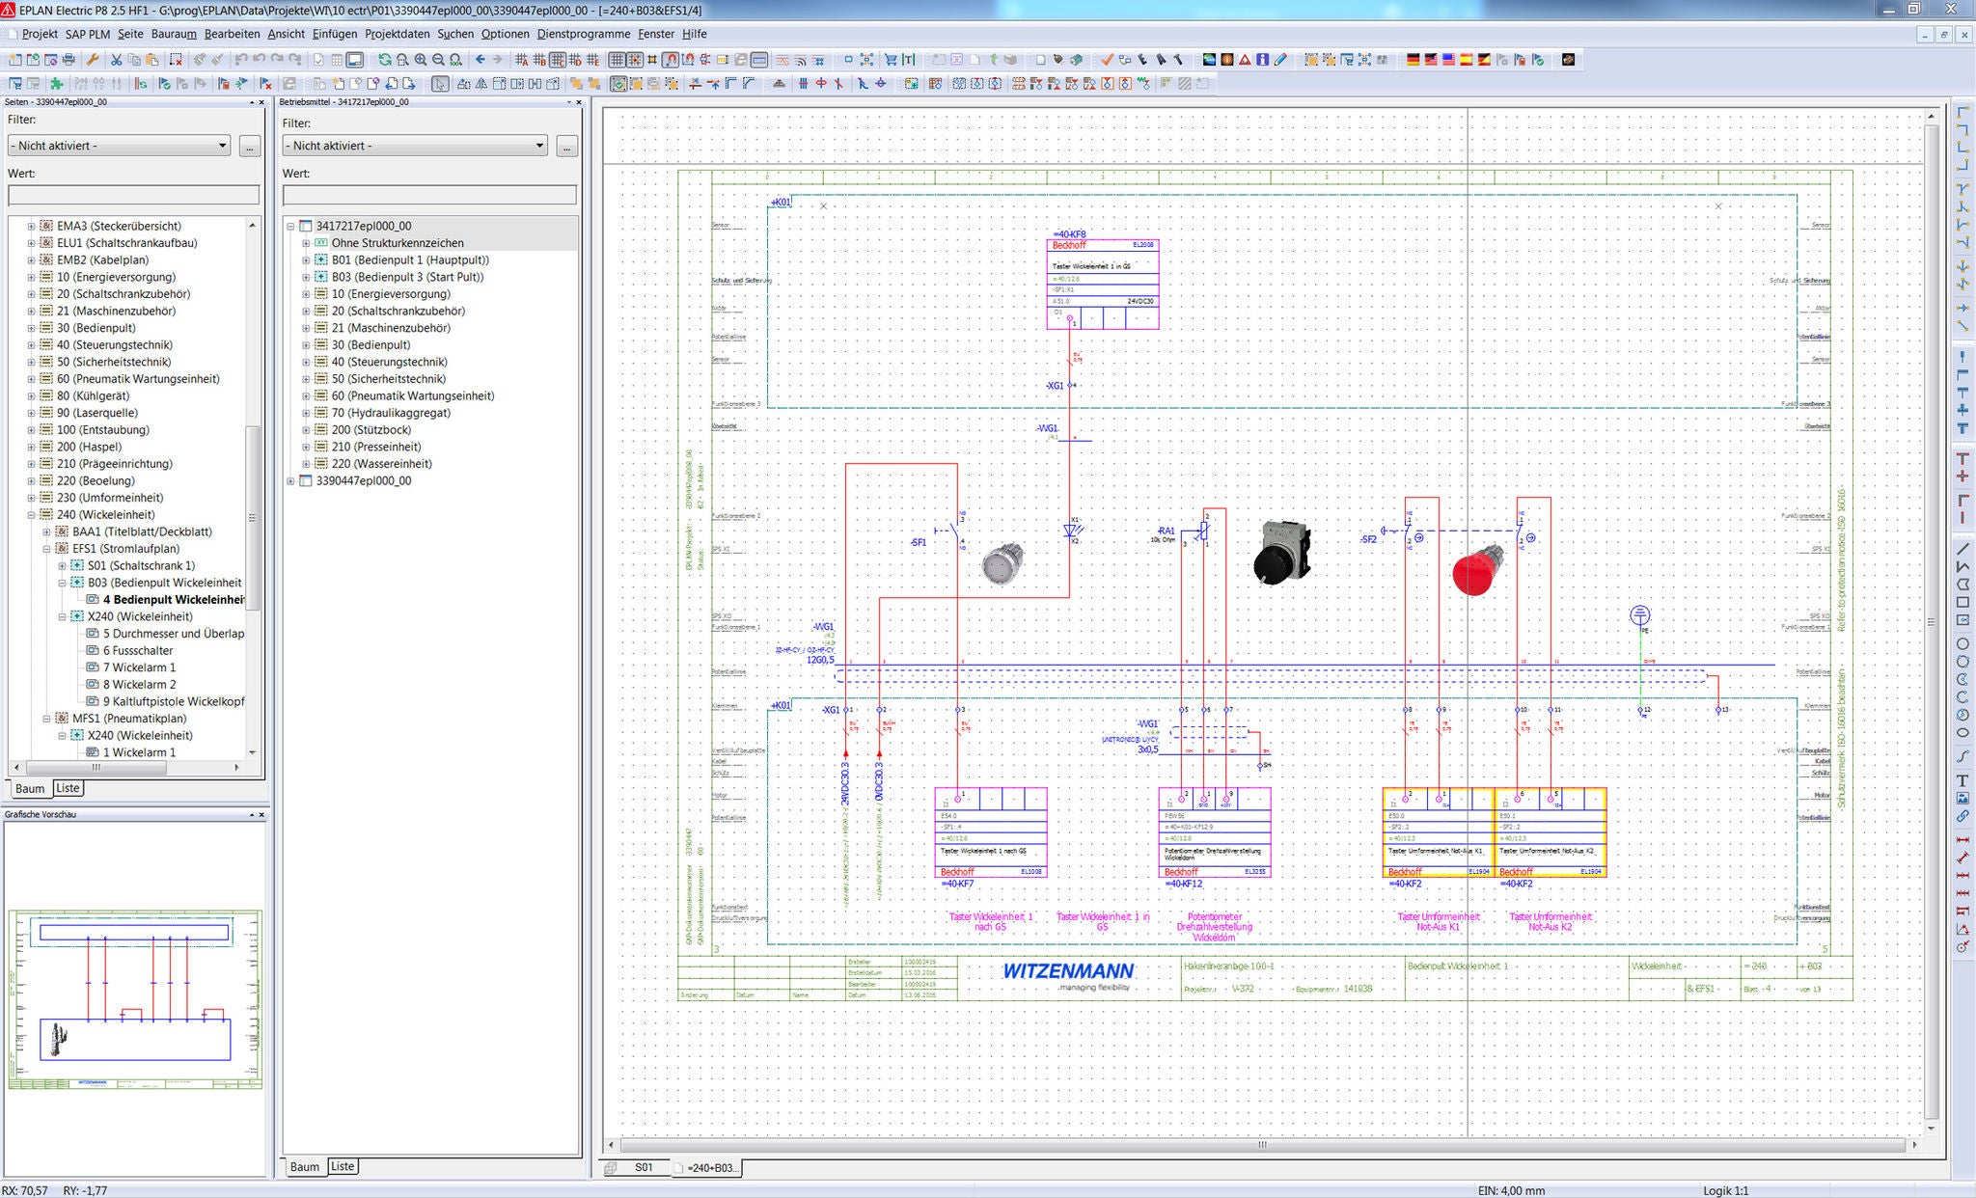
Task: Click the Zoom In magnifier icon
Action: [x=420, y=60]
